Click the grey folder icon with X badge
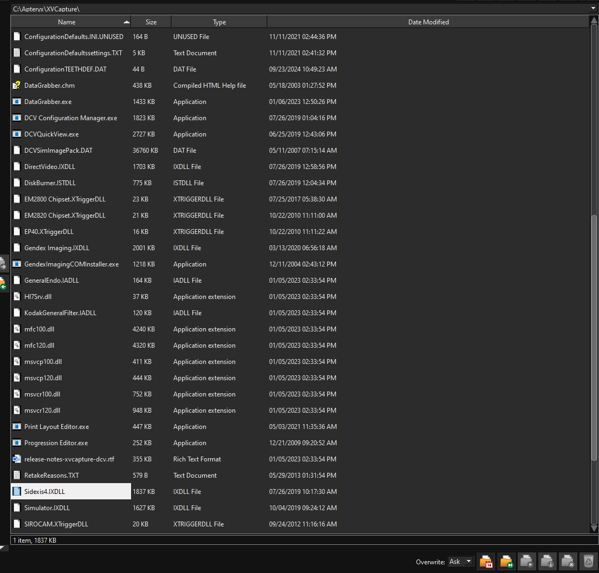 tap(568, 562)
